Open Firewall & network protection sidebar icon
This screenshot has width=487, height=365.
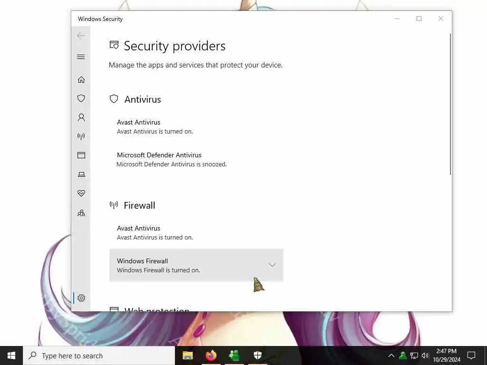(81, 136)
